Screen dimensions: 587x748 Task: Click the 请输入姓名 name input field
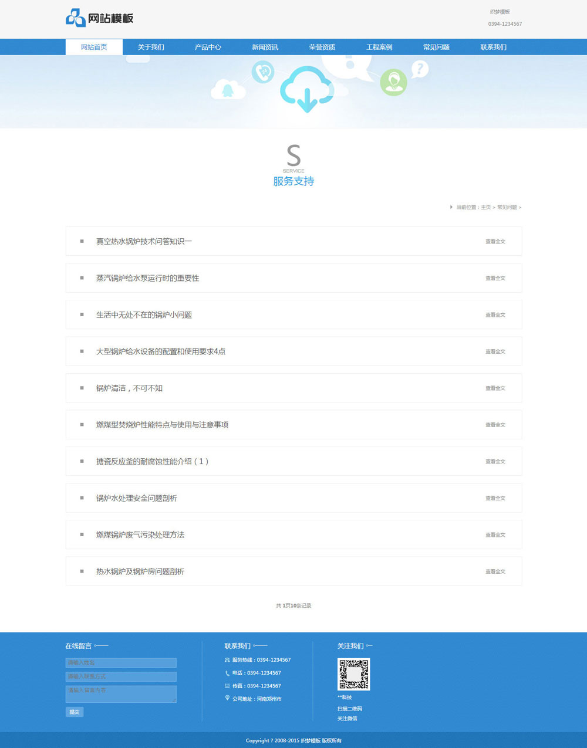point(120,662)
